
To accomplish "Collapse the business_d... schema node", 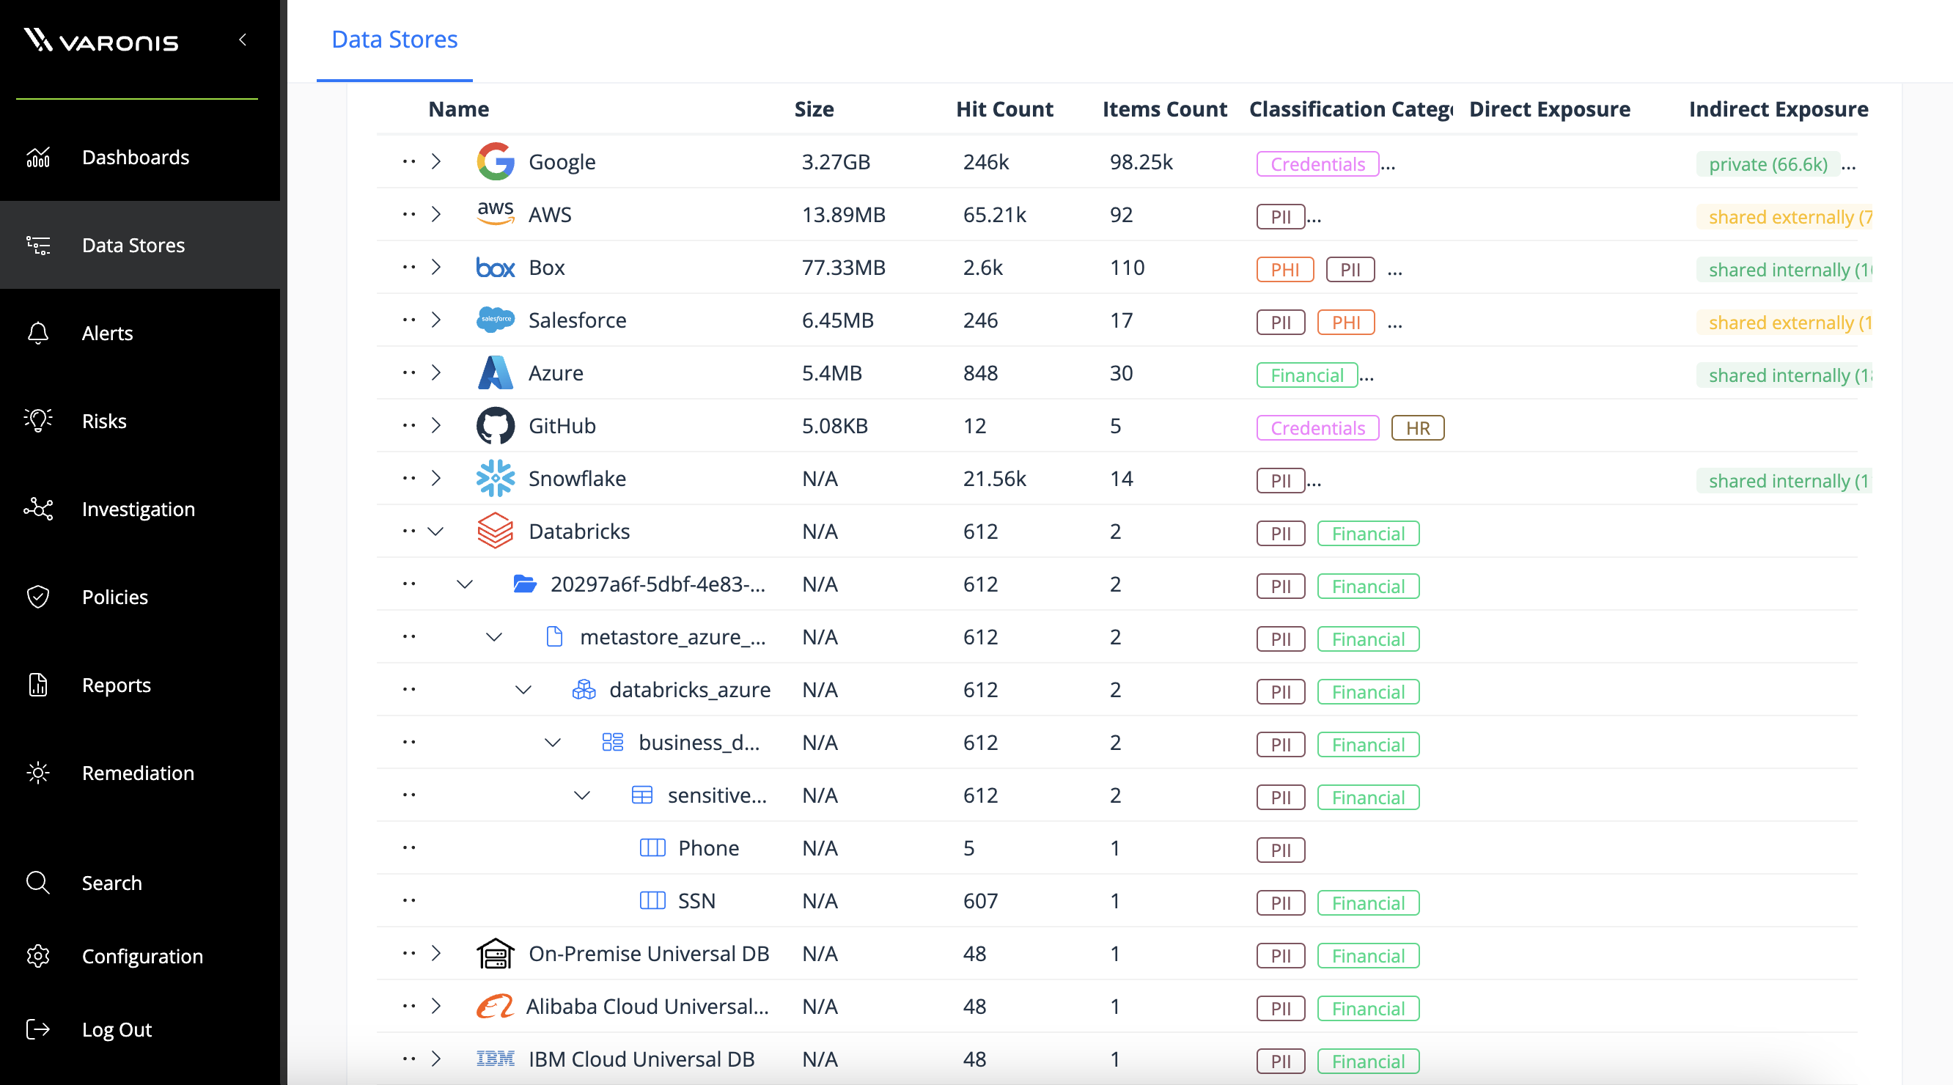I will point(553,741).
